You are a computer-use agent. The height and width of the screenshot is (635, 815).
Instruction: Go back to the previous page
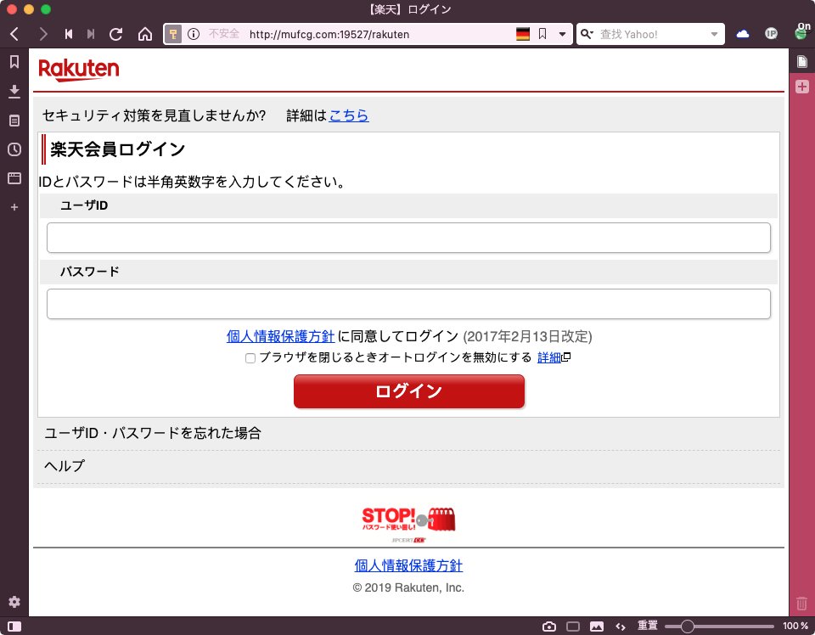14,34
